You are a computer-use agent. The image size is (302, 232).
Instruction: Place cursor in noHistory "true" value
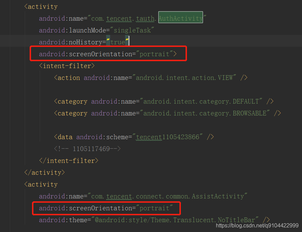pos(118,42)
